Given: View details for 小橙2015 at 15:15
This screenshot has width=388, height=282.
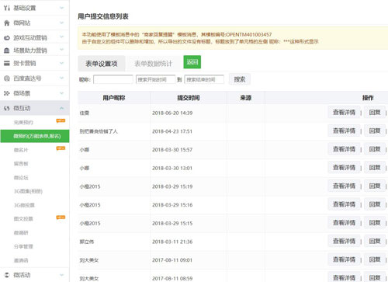Looking at the screenshot, I should [344, 223].
